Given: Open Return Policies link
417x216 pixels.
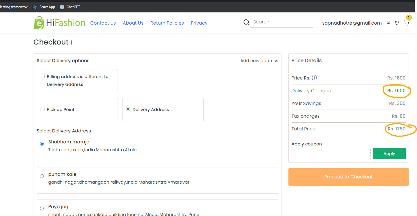Looking at the screenshot, I should (x=167, y=23).
